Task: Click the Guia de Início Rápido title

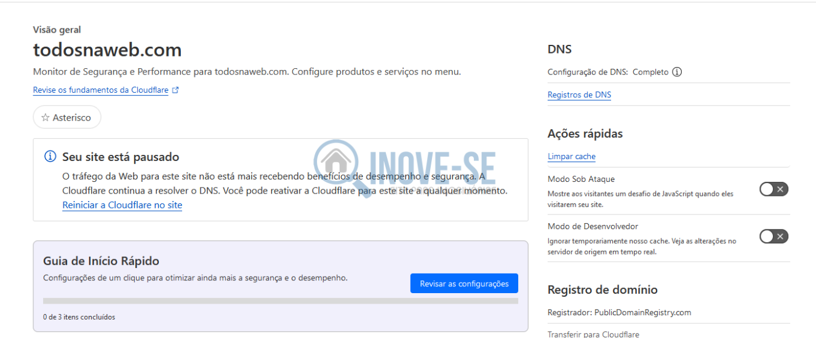Action: 102,261
